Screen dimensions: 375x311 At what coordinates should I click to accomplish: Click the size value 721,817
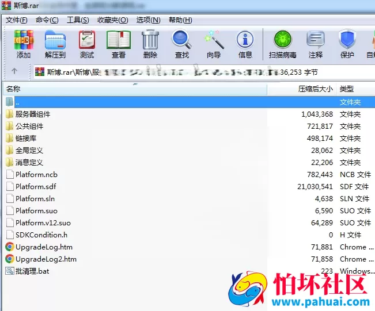click(x=320, y=126)
